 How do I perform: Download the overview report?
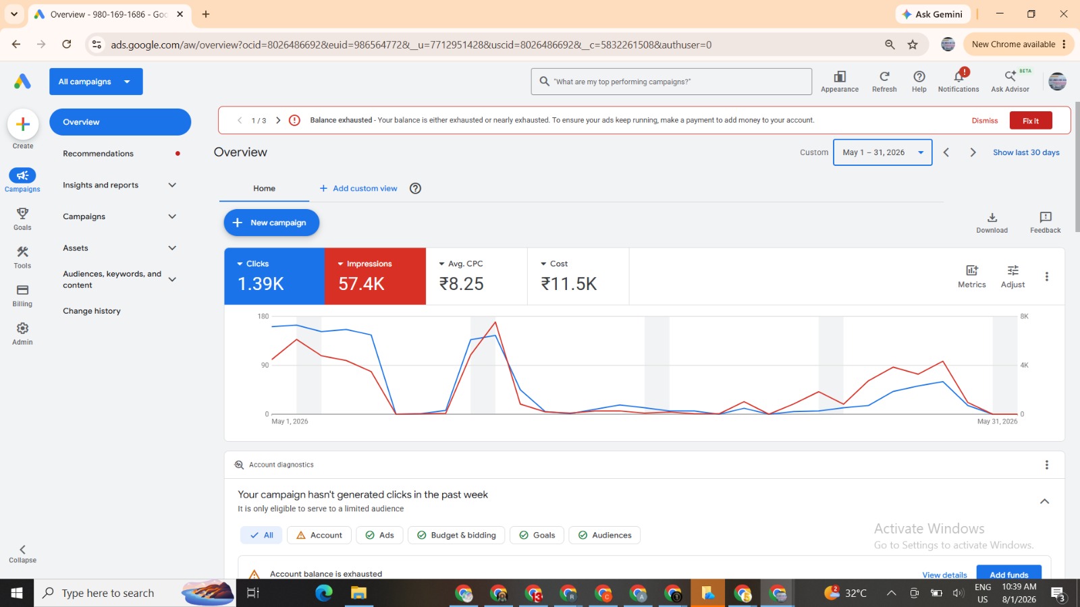tap(992, 223)
